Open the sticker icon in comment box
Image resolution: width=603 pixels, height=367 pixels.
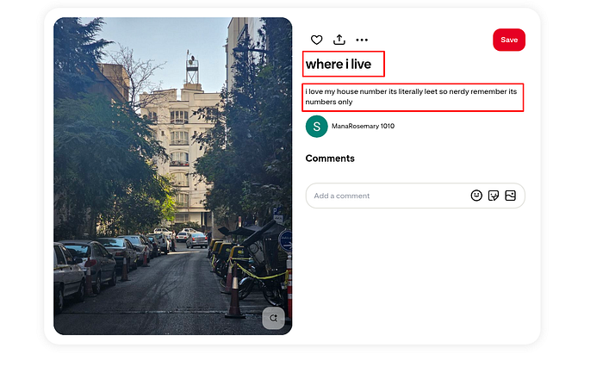pyautogui.click(x=494, y=196)
